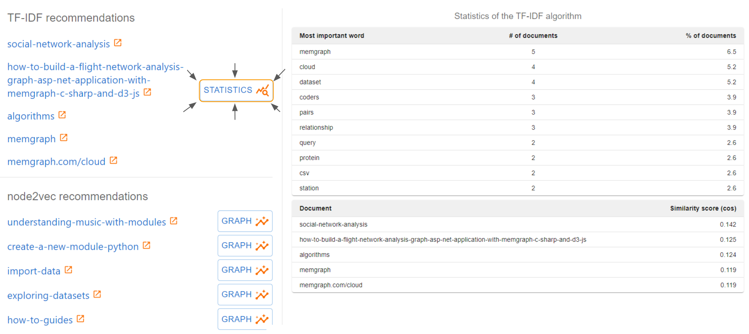View GRAPH for import-data recommendation

pyautogui.click(x=245, y=270)
